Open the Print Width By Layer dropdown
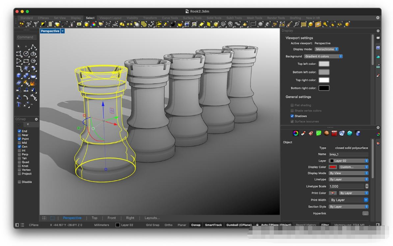393x246 pixels. coord(348,200)
